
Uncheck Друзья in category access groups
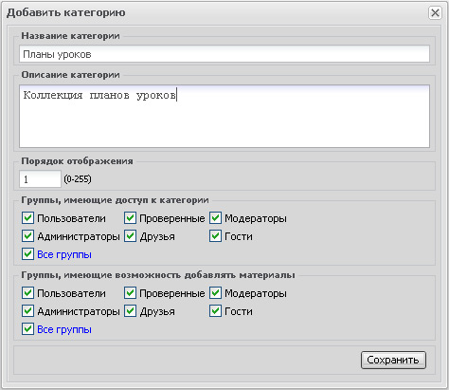[130, 236]
